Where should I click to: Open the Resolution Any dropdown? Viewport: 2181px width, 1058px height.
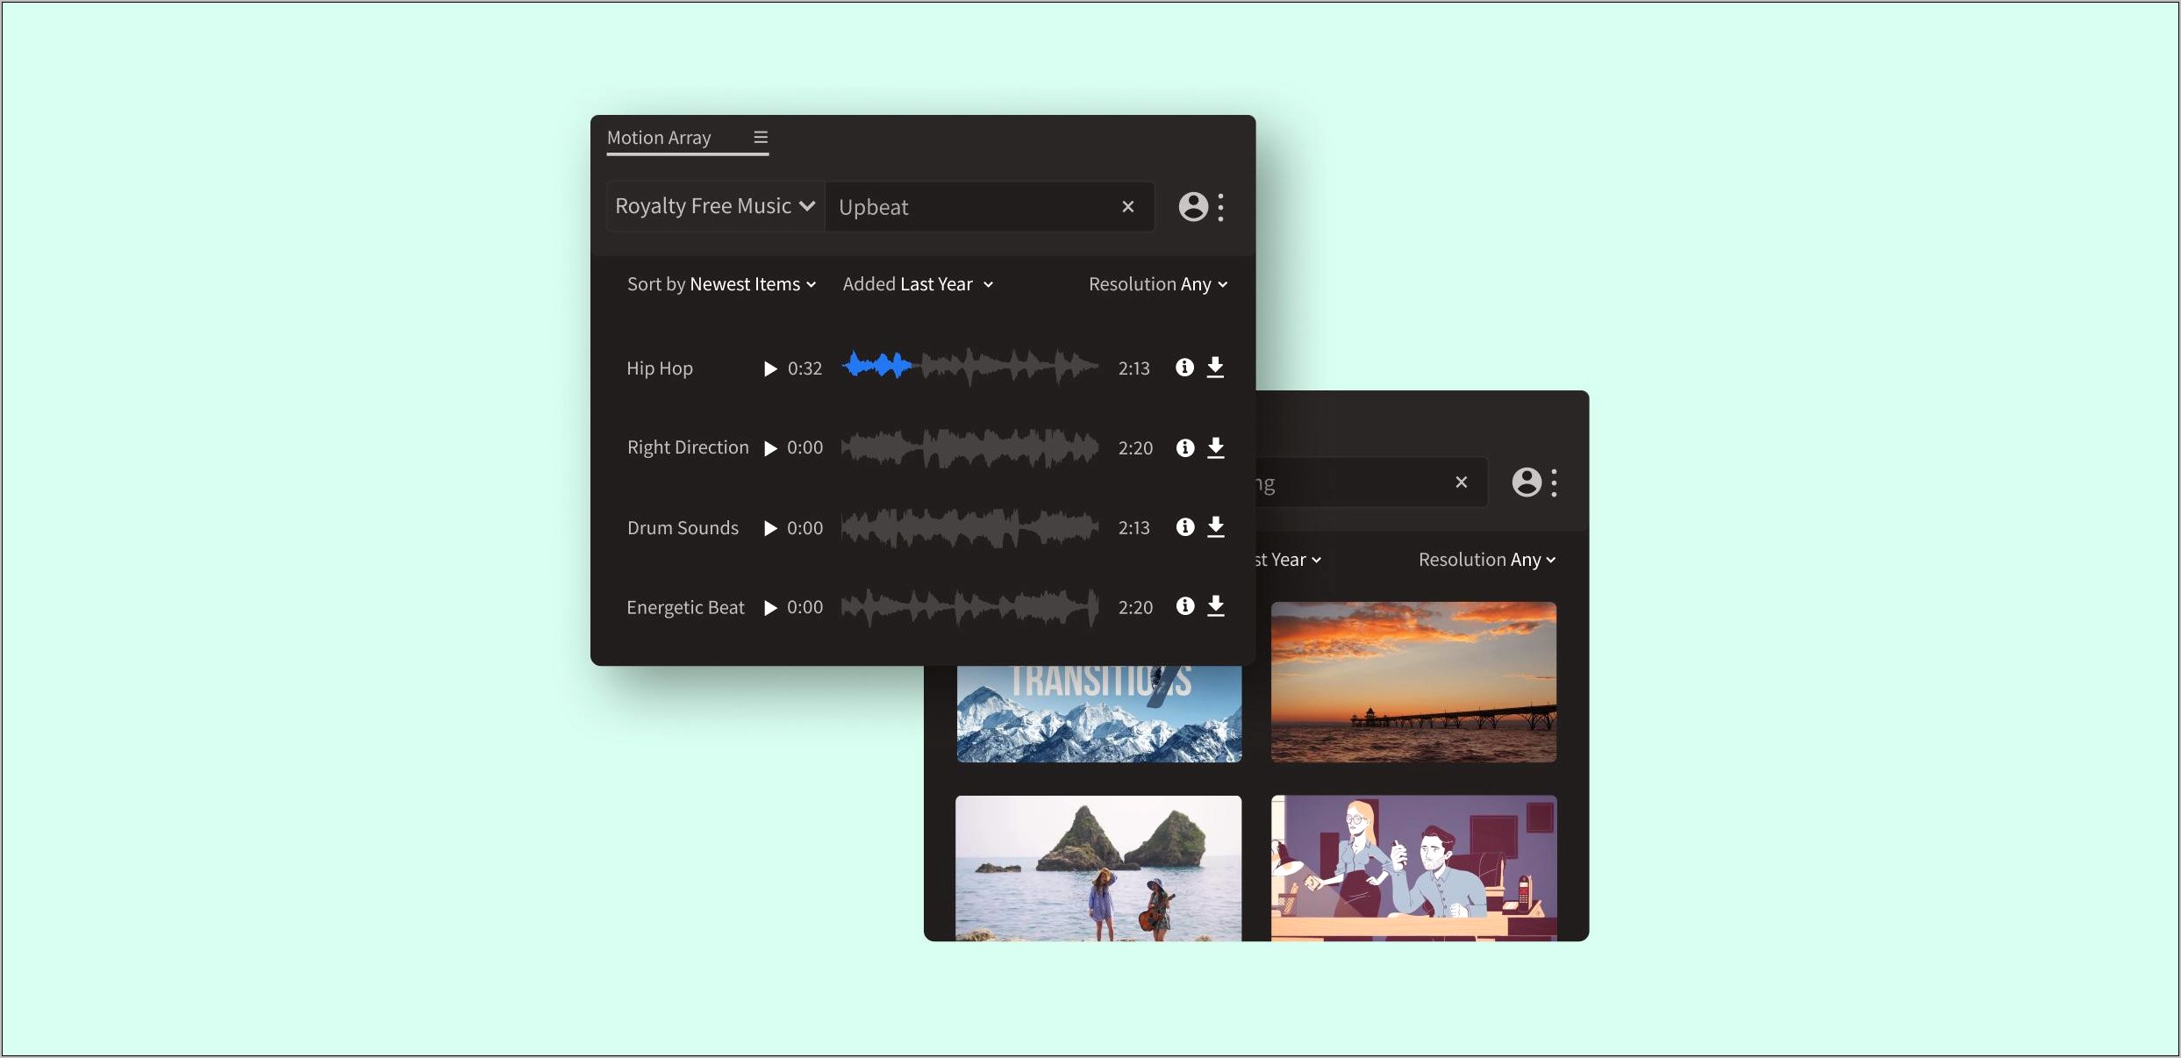click(1157, 283)
